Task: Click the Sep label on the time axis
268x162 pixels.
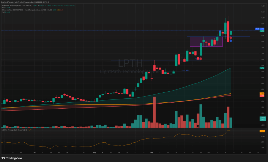Action: click(151, 152)
